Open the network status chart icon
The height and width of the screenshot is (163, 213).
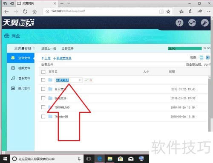click(x=192, y=23)
